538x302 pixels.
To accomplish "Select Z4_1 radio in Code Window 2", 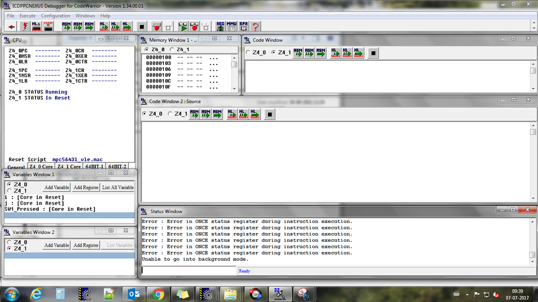I will pos(170,113).
